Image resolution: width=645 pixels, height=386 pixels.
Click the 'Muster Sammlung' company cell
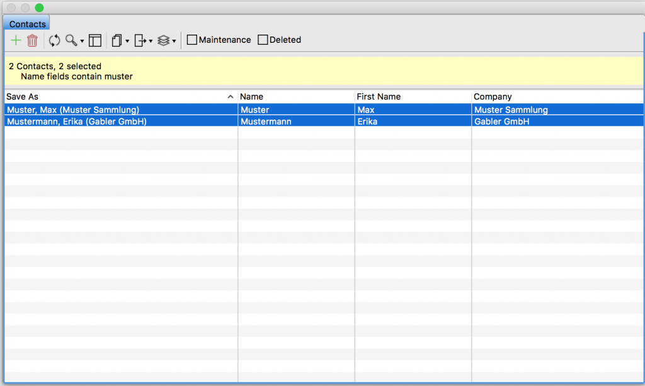558,110
